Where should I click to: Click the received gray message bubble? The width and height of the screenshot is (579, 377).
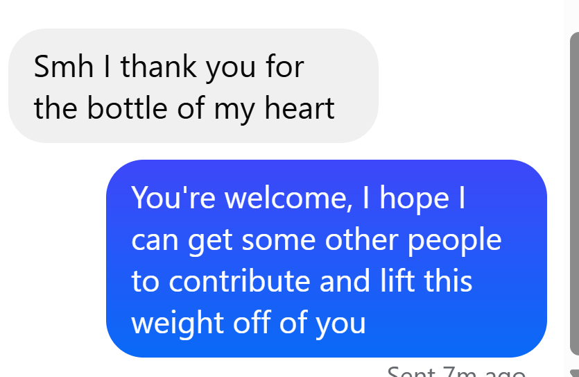[x=193, y=86]
